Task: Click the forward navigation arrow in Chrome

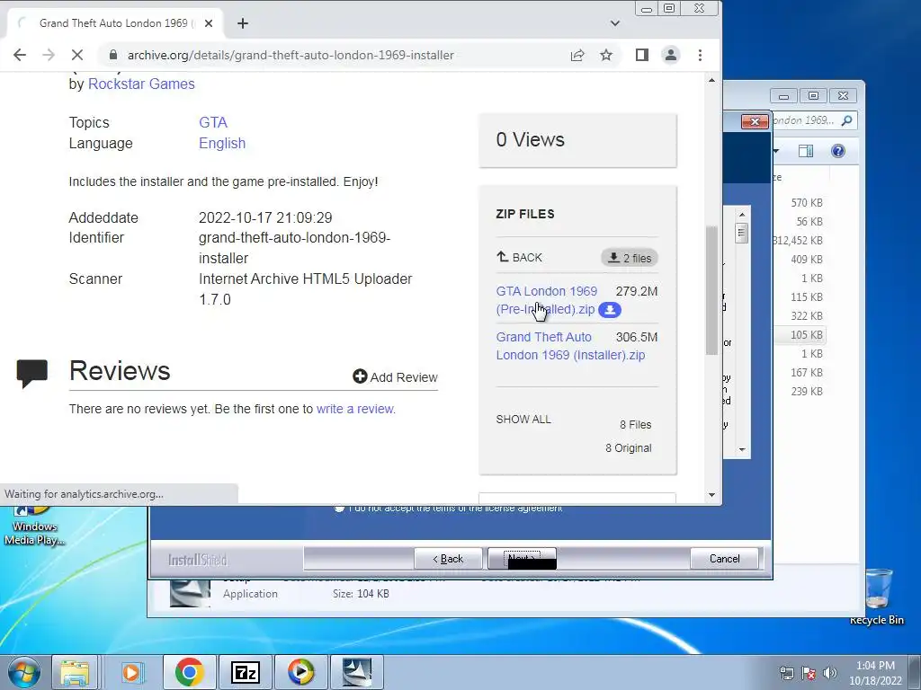Action: [x=49, y=55]
